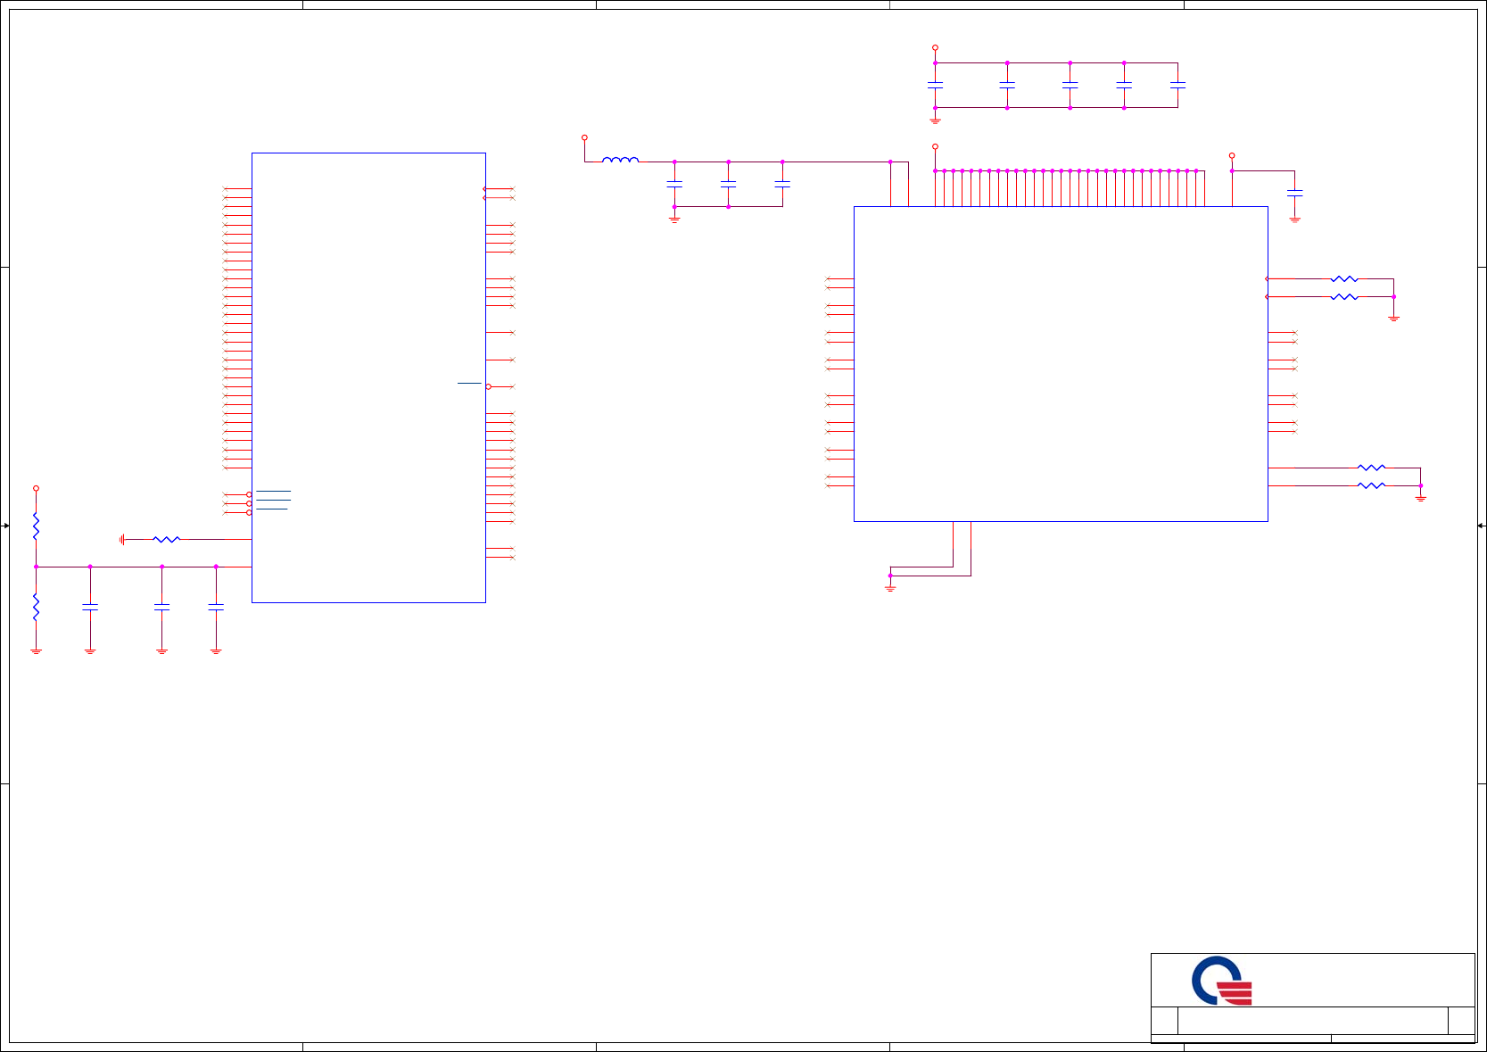Select first capacitor right after the inductor
Viewport: 1487px width, 1052px height.
tap(674, 183)
